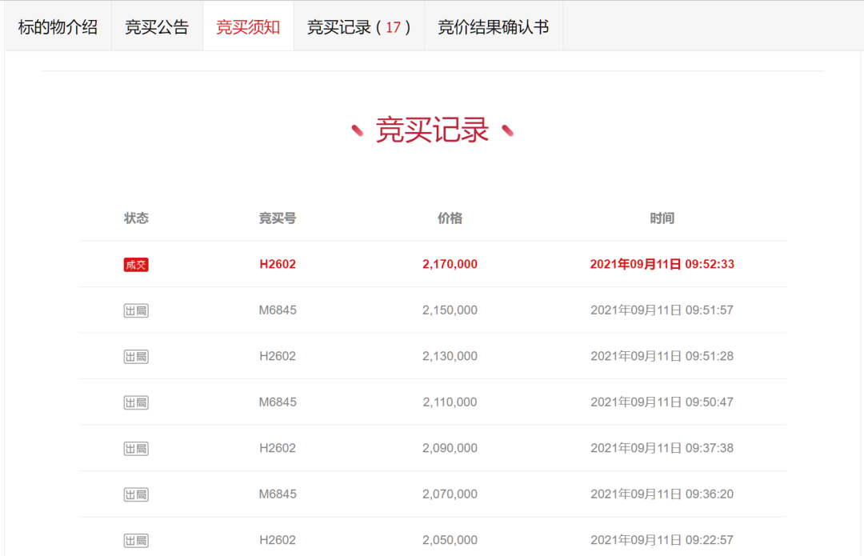
Task: Select the 价格 column header
Action: [x=450, y=218]
